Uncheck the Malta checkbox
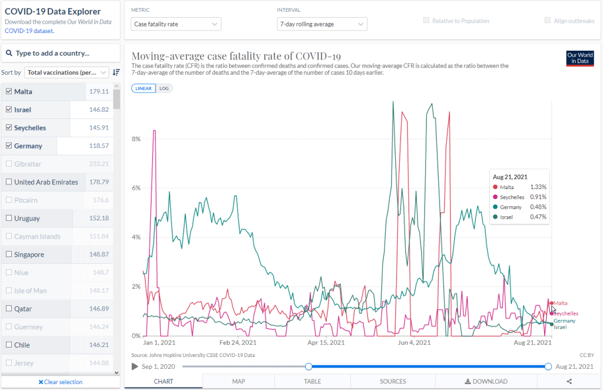 click(x=8, y=92)
